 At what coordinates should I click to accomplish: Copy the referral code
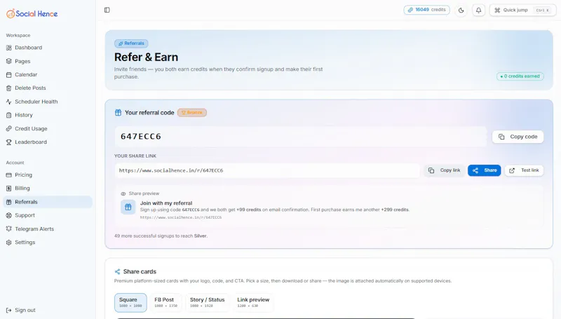tap(518, 137)
